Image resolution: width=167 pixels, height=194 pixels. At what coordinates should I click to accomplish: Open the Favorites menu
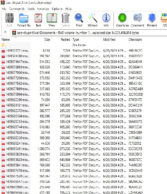(x=43, y=9)
